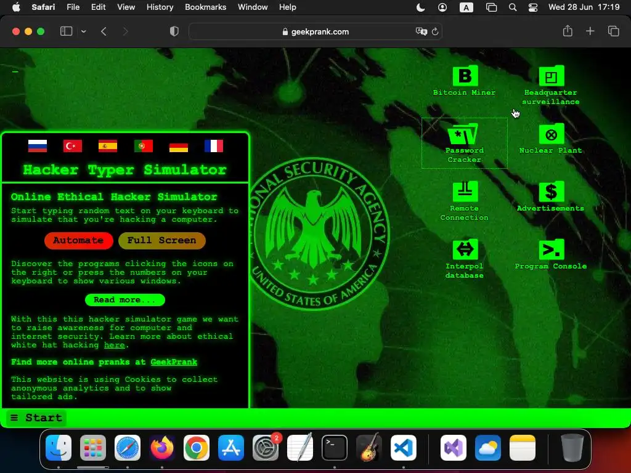Open the Help menu

287,7
